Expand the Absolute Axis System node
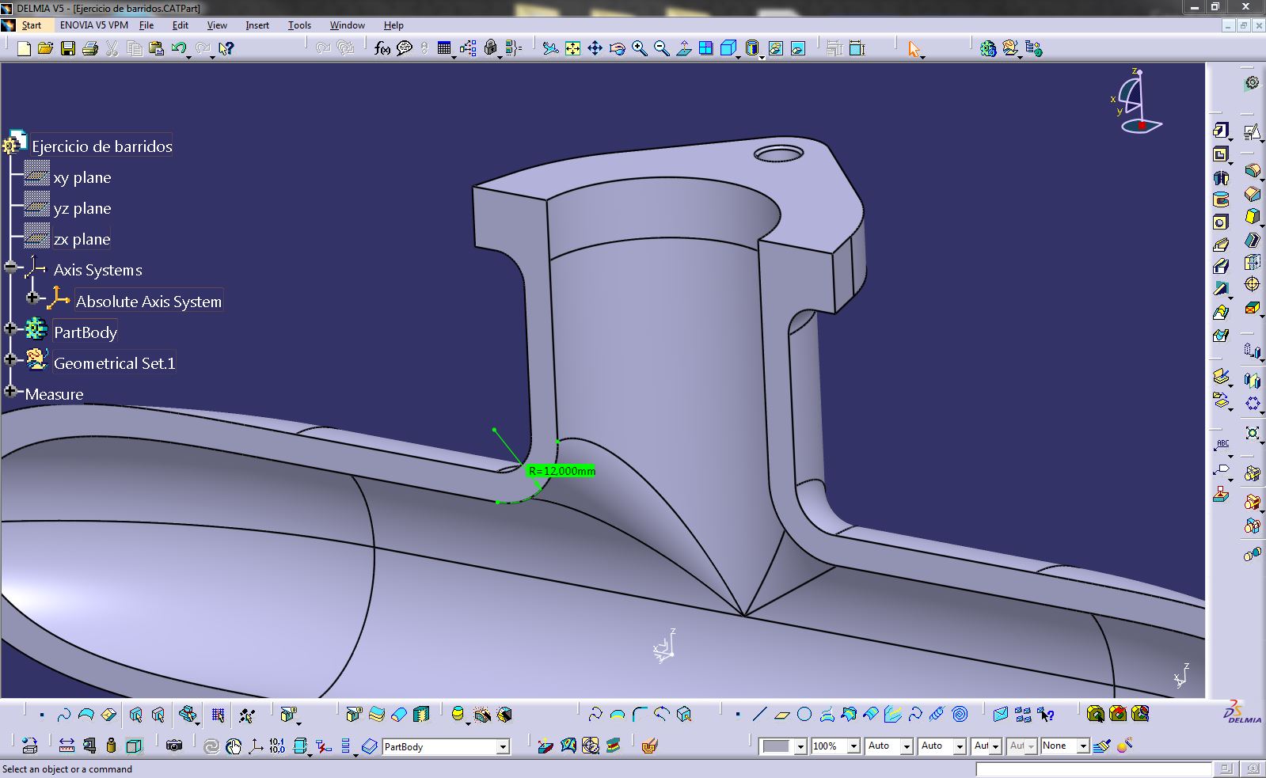The width and height of the screenshot is (1266, 778). (x=32, y=298)
